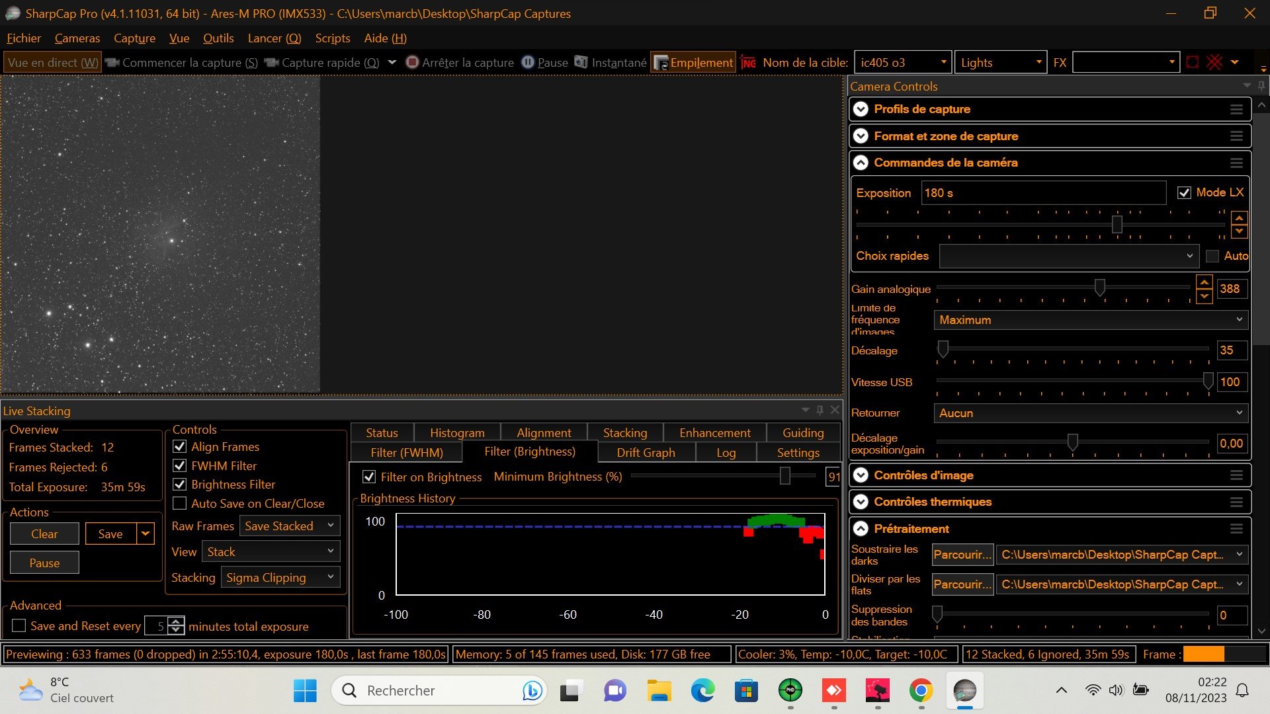
Task: Pin the Camera Controls panel
Action: [x=1261, y=86]
